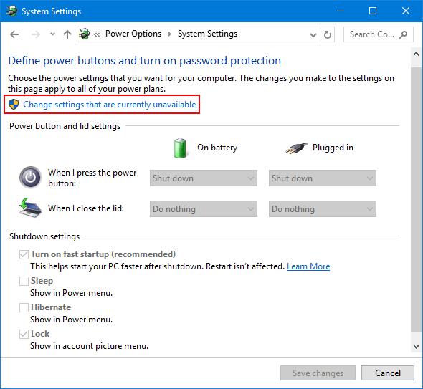Open the address bar history dropdown
The image size is (423, 389).
[313, 35]
